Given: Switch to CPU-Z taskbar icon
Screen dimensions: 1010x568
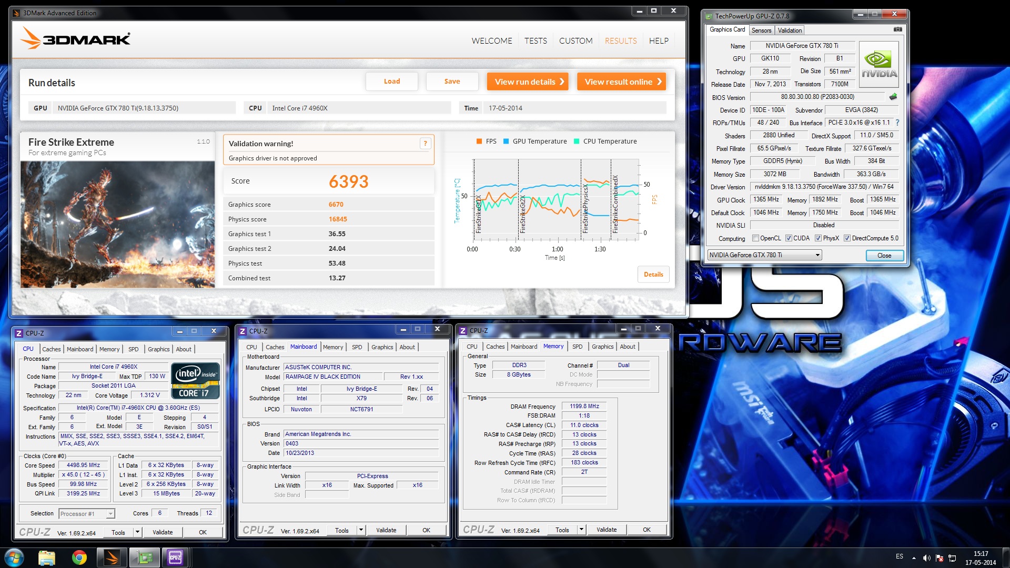Looking at the screenshot, I should pos(175,557).
